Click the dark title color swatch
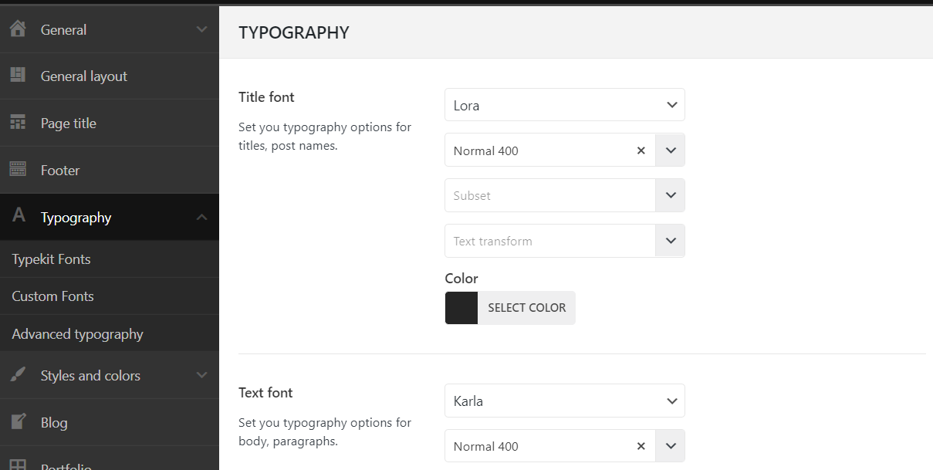933x470 pixels. 461,308
